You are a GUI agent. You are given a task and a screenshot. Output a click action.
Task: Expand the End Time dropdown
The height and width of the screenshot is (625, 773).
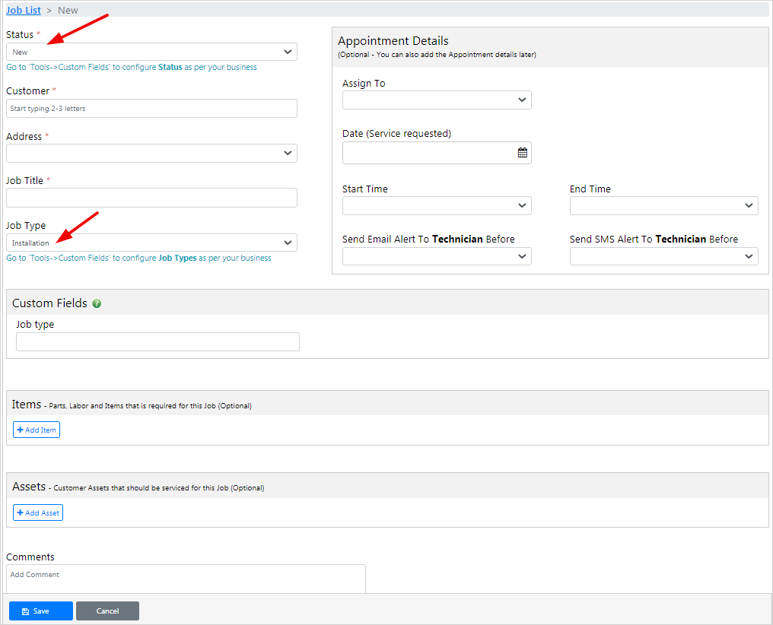[663, 205]
